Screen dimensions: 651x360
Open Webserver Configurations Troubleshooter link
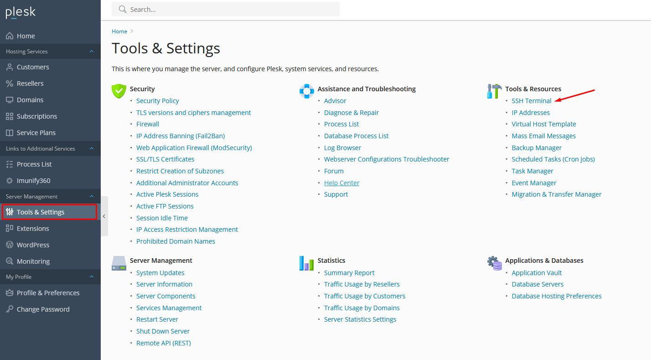click(x=387, y=159)
